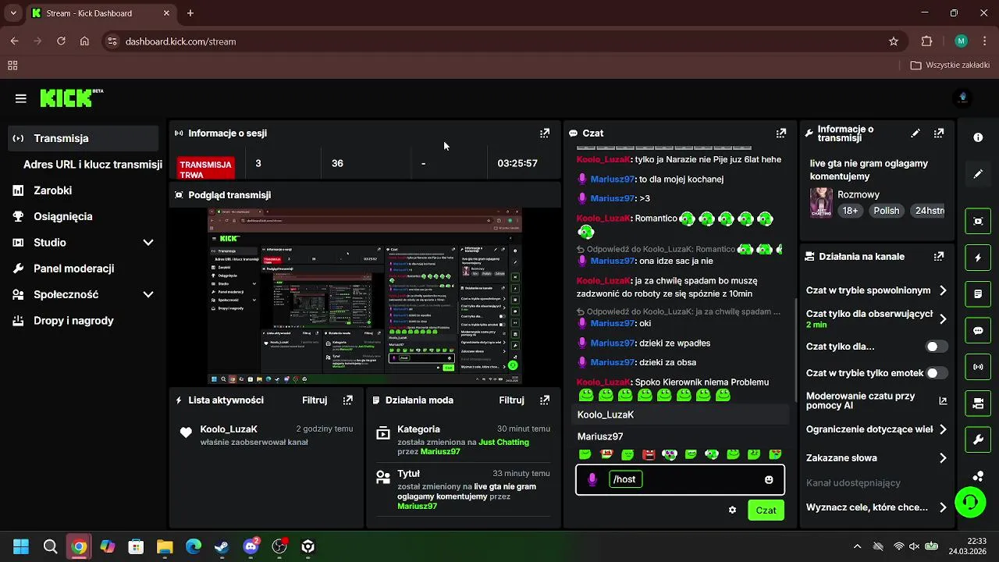Open the Windows Start menu
Image resolution: width=999 pixels, height=562 pixels.
21,546
